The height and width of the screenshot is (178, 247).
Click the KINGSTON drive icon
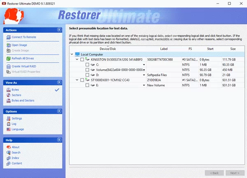tap(87, 59)
